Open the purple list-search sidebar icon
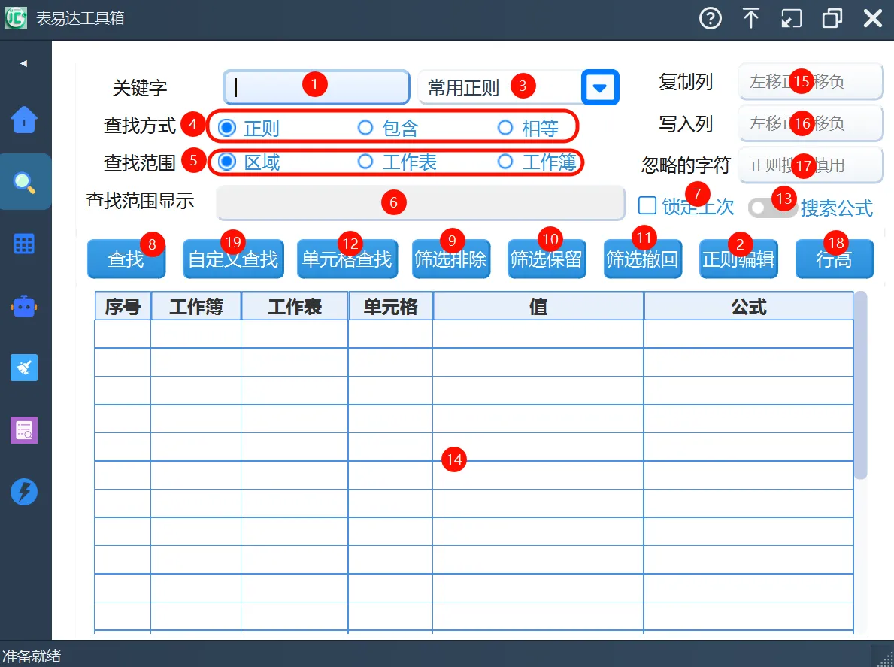 pyautogui.click(x=24, y=430)
